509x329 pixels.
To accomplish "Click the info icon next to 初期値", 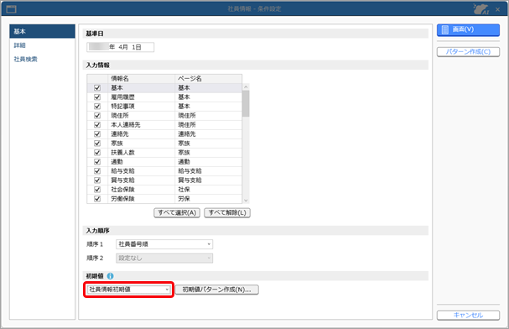I will (111, 276).
